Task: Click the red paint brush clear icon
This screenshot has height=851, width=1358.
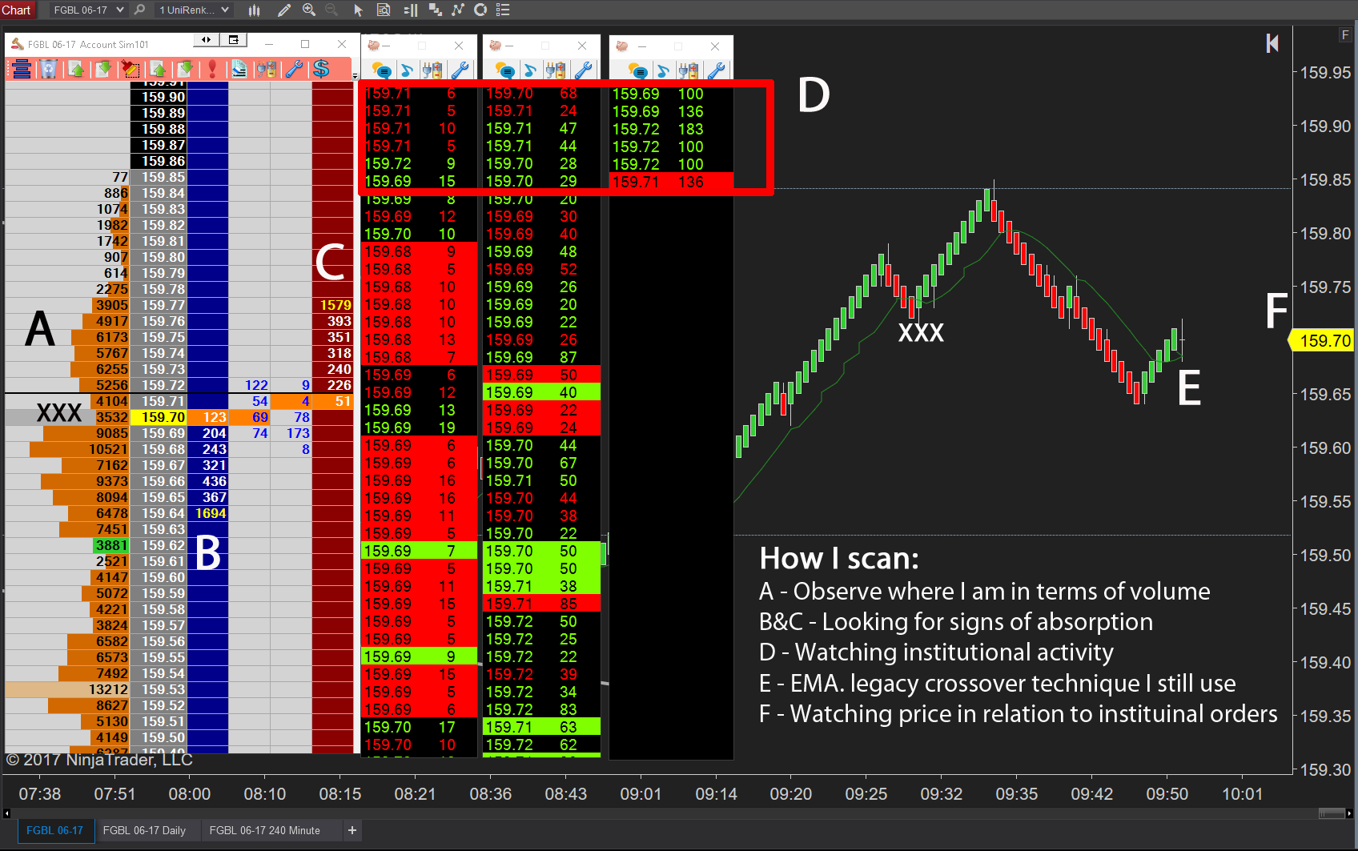Action: coord(129,69)
